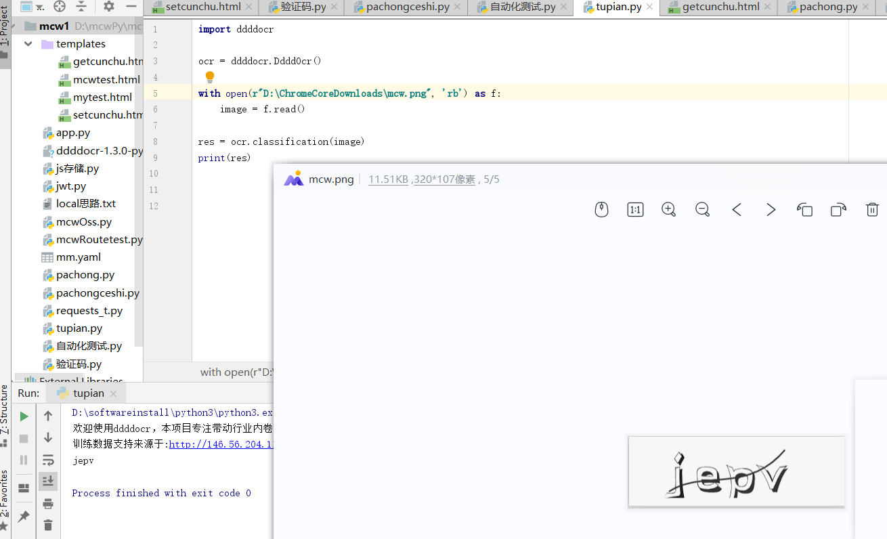Screen dimensions: 887x539
Task: Click the jepv captcha image in viewer
Action: tap(736, 471)
